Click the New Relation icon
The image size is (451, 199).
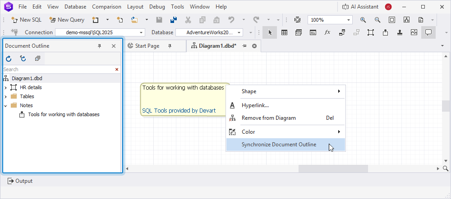tap(342, 32)
